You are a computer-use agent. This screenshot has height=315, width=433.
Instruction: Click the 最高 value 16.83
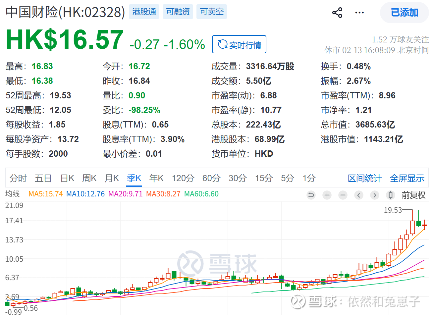pyautogui.click(x=42, y=66)
